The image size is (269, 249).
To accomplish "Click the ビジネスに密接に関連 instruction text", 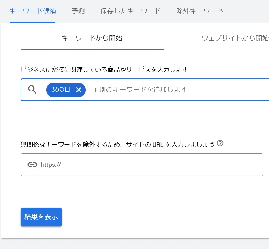I will pos(104,70).
